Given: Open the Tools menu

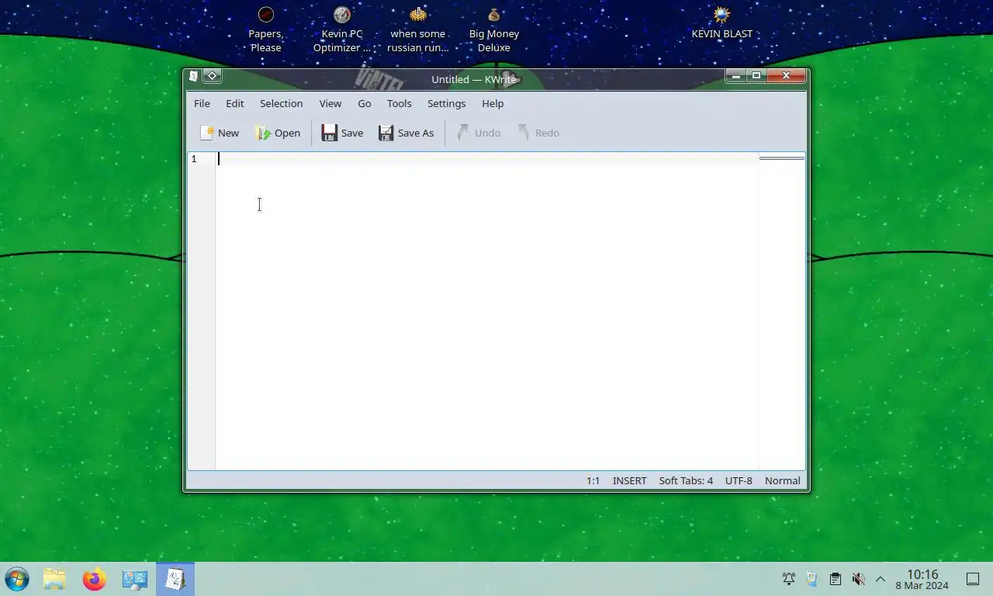Looking at the screenshot, I should (399, 103).
